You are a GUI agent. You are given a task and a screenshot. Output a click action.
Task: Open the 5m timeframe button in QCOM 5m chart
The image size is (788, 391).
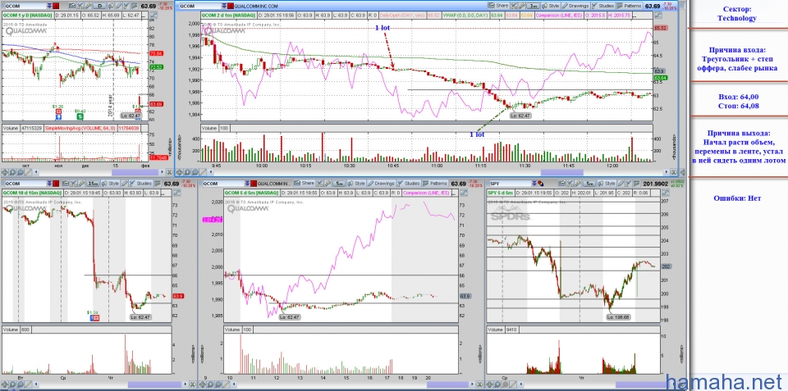(339, 183)
